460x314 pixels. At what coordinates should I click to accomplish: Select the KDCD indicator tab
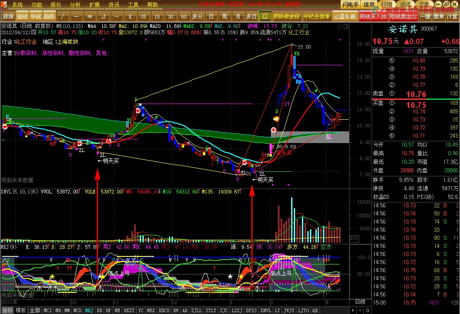(x=164, y=310)
